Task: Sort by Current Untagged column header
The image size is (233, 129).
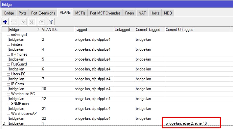Action: pyautogui.click(x=198, y=30)
